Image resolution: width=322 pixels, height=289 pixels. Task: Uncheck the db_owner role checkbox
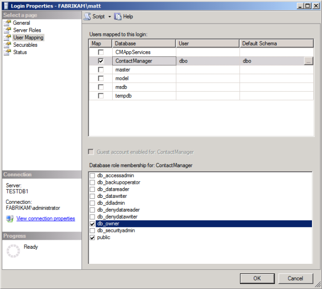click(92, 224)
